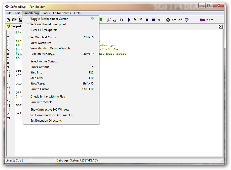231x170 pixels.
Task: Click the Step Into footprint icon
Action: 135,20
